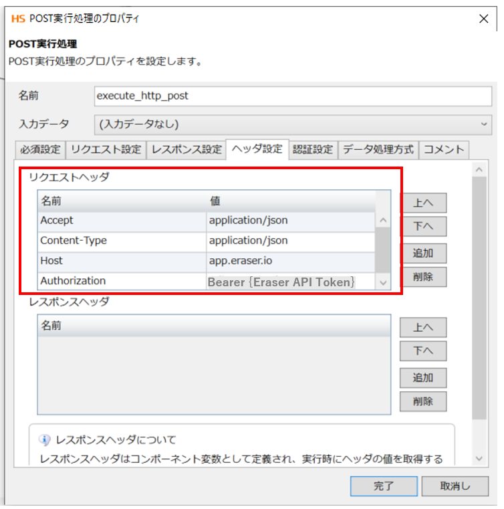Click 追加 button for response headers

tap(423, 378)
